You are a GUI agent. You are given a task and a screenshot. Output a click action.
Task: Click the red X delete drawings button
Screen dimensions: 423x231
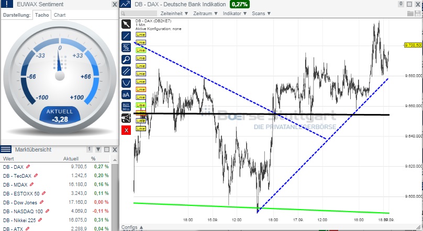[x=126, y=130]
